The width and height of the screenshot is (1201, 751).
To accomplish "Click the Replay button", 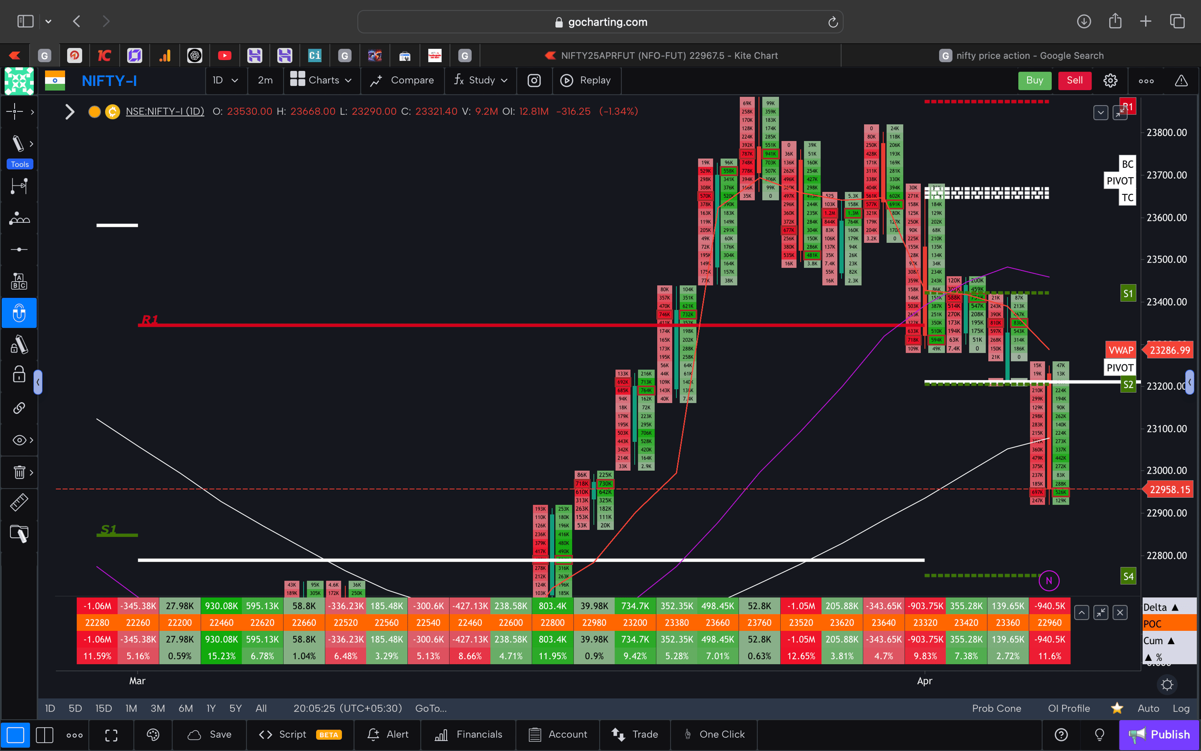I will click(x=587, y=81).
